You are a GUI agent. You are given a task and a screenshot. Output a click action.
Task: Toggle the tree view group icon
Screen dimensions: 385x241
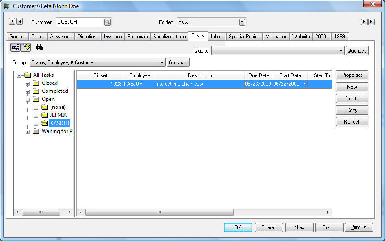coord(15,47)
